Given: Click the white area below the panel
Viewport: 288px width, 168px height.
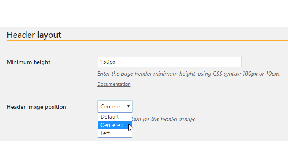Looking at the screenshot, I should (144, 154).
